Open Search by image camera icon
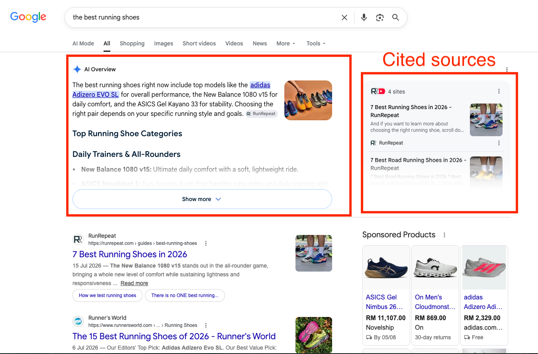This screenshot has width=538, height=354. point(380,18)
